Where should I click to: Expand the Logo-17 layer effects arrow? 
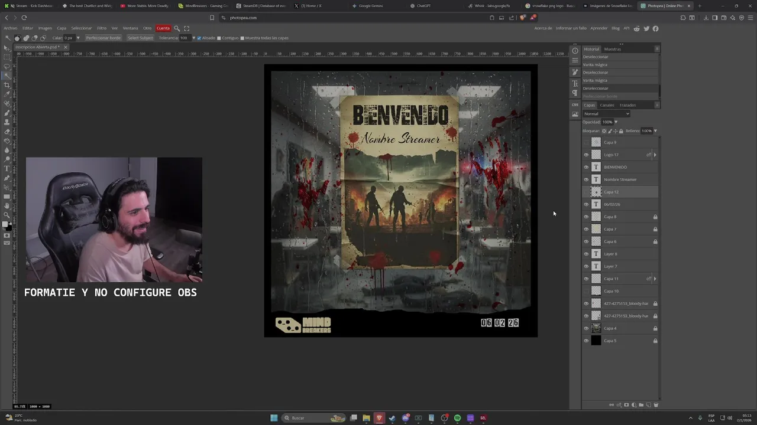(655, 155)
